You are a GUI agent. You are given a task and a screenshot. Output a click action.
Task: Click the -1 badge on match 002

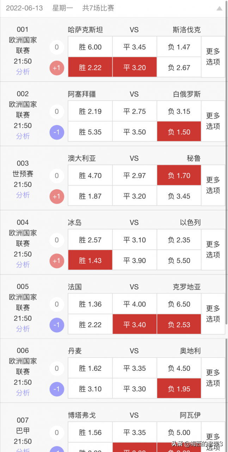point(57,131)
